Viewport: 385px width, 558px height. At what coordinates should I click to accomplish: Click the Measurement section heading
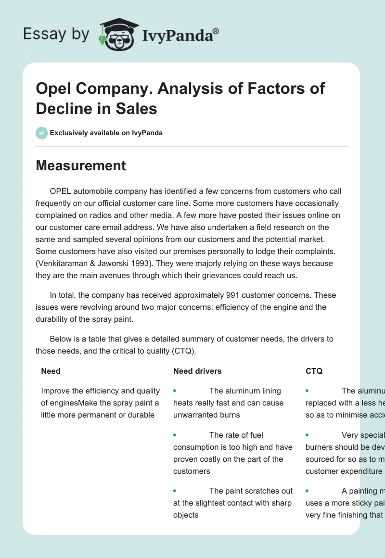pyautogui.click(x=80, y=165)
